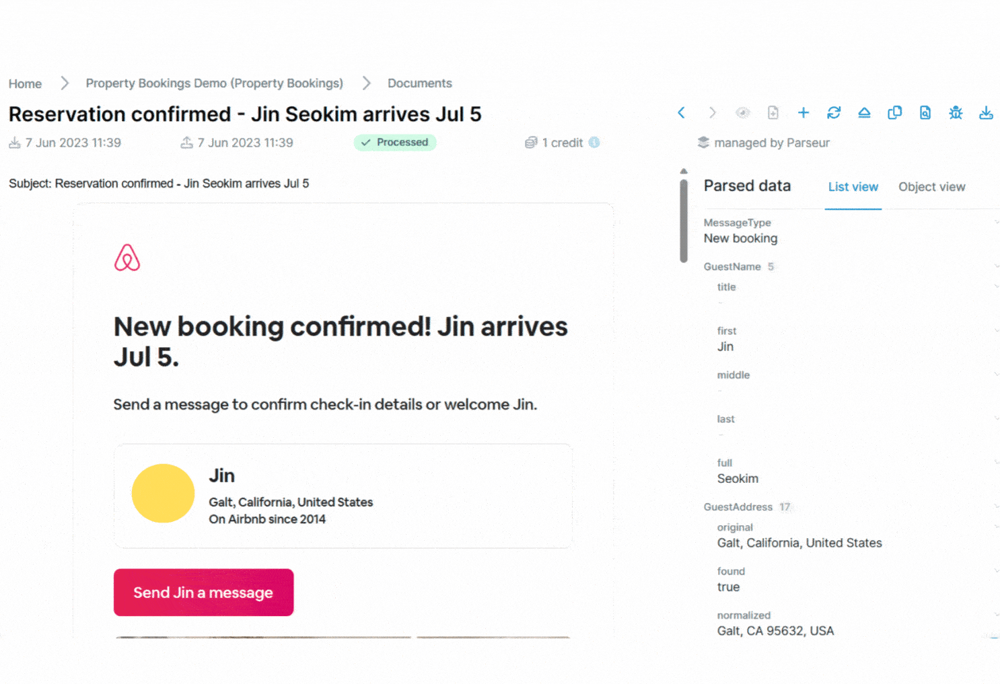Click the reprocess refresh arrows icon

point(834,113)
